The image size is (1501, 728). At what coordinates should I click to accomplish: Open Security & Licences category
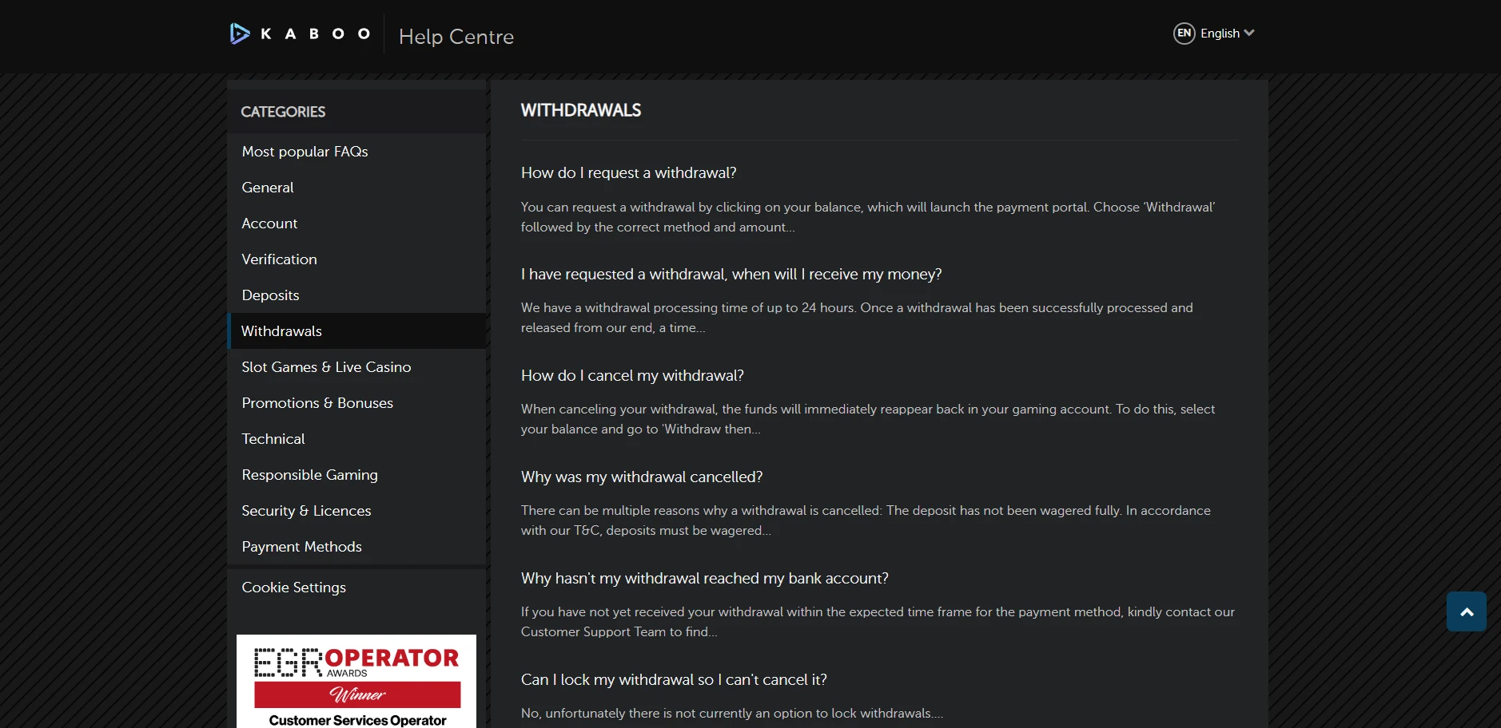pyautogui.click(x=356, y=511)
